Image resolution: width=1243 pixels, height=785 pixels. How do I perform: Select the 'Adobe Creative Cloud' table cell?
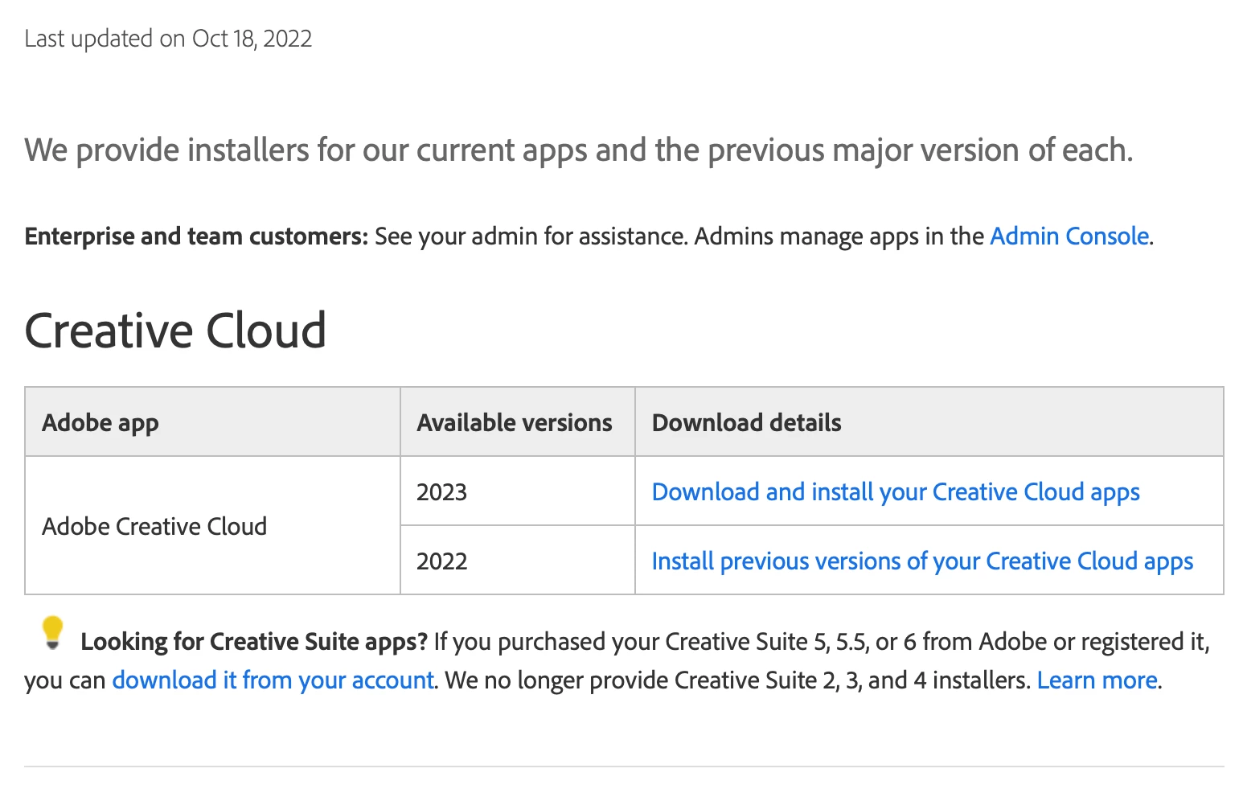pyautogui.click(x=154, y=527)
